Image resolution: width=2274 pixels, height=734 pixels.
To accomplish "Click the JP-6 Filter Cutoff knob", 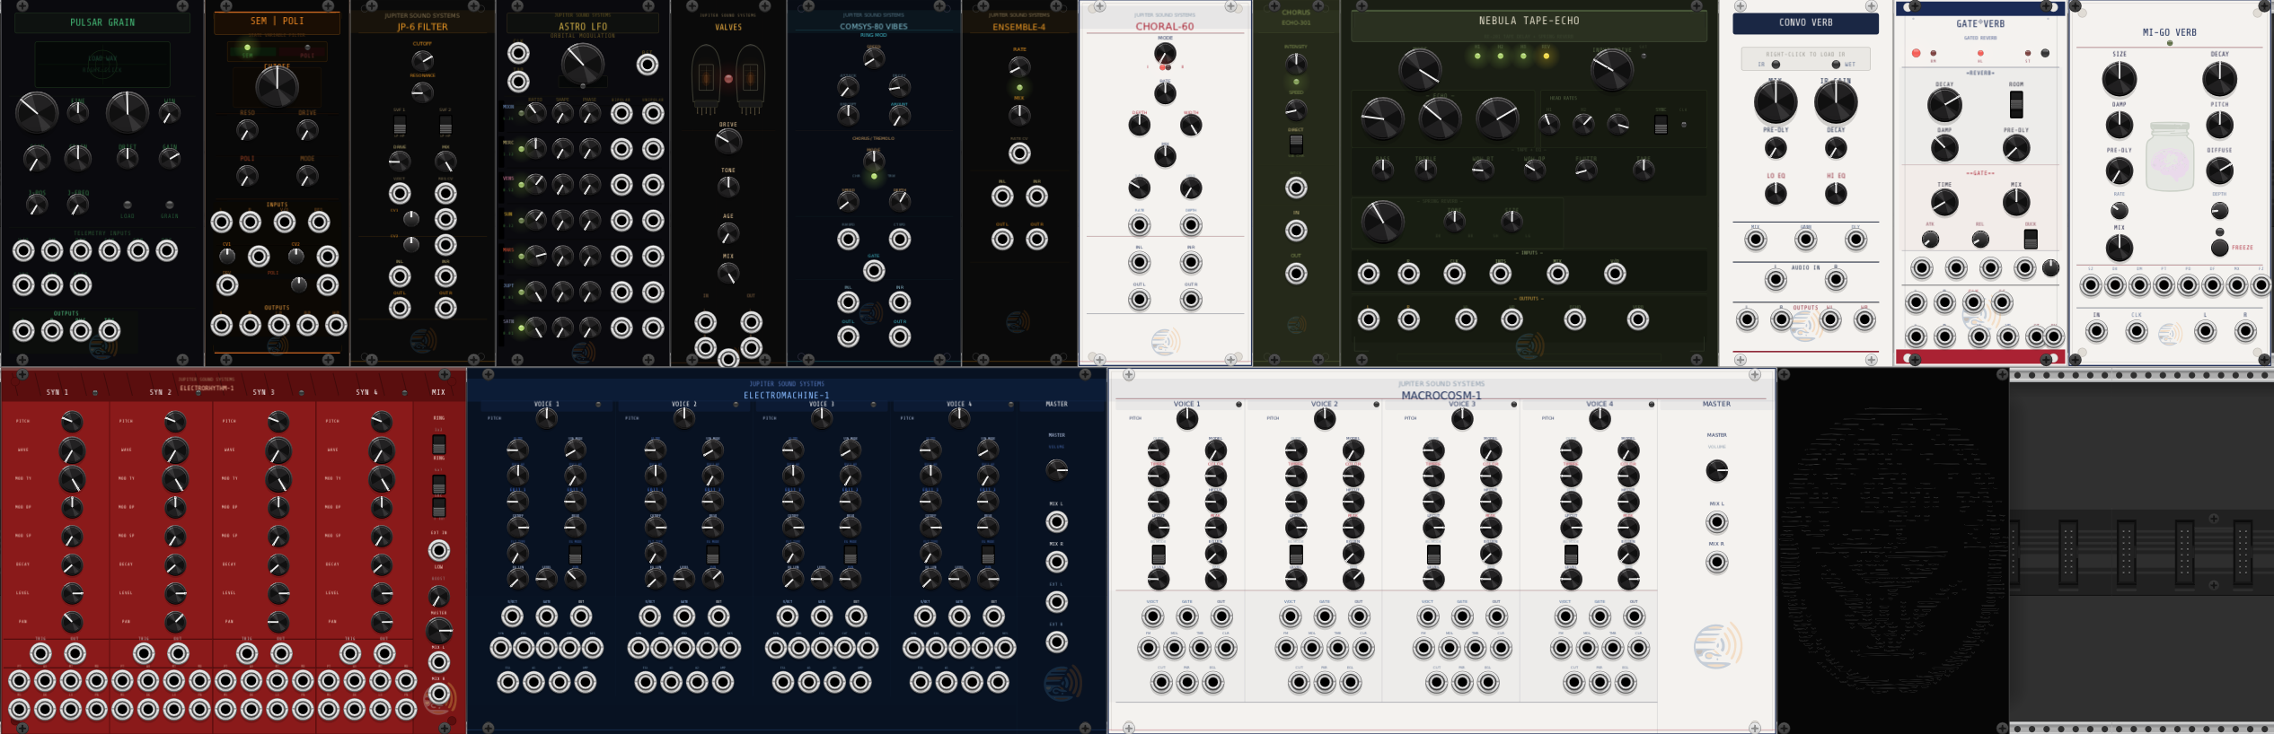I will point(422,60).
